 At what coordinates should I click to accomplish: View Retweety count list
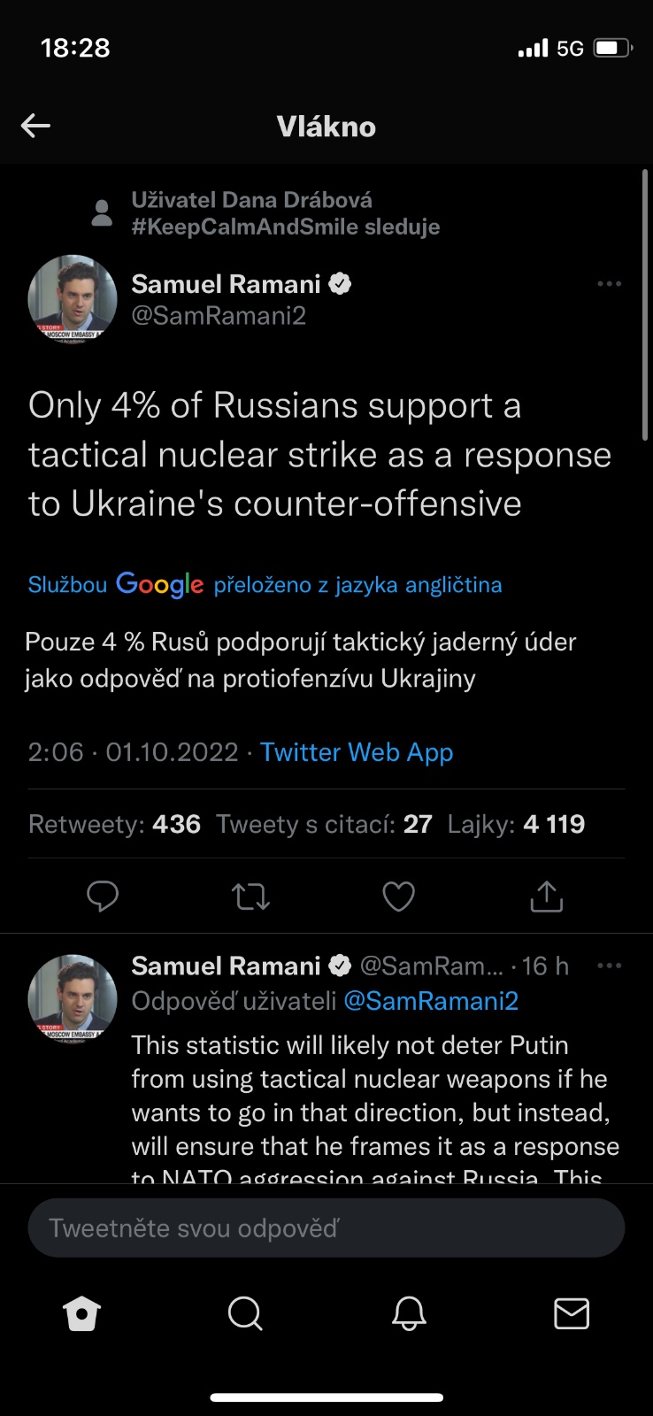[115, 824]
